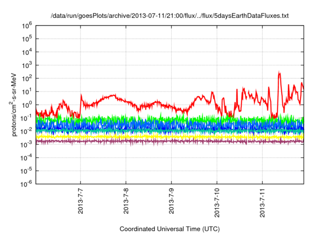Click the 10^5 y-axis tick label
The height and width of the screenshot is (234, 335).
point(27,39)
